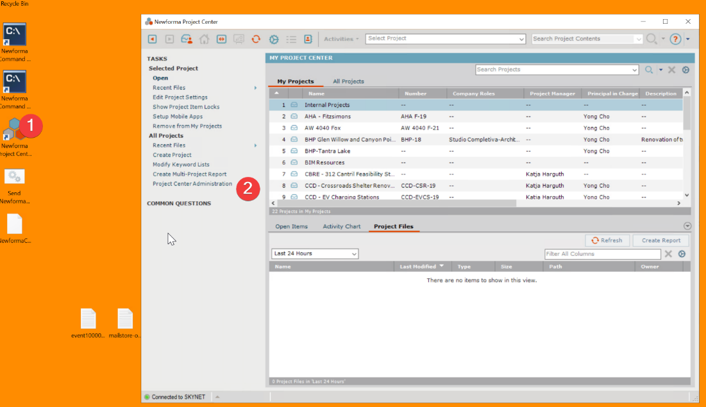Open the contacts icon in the toolbar

(x=187, y=39)
